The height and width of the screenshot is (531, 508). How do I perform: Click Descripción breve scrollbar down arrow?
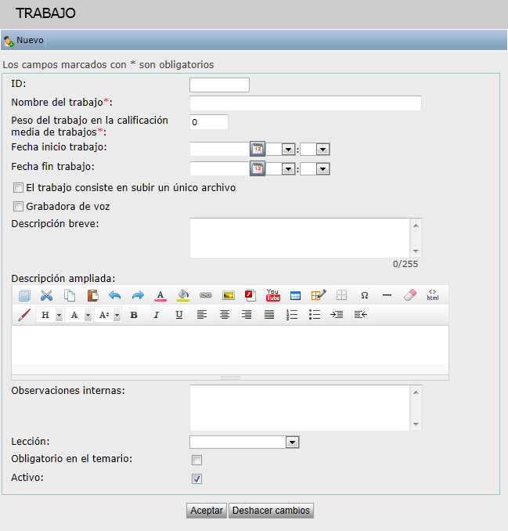(x=416, y=251)
